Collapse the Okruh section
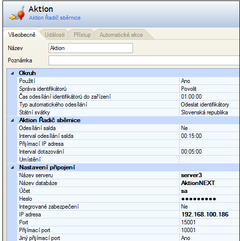 (12, 73)
